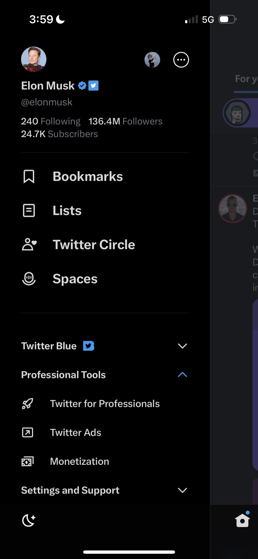Image resolution: width=258 pixels, height=559 pixels.
Task: Expand the Settings and Support chevron
Action: (x=182, y=490)
